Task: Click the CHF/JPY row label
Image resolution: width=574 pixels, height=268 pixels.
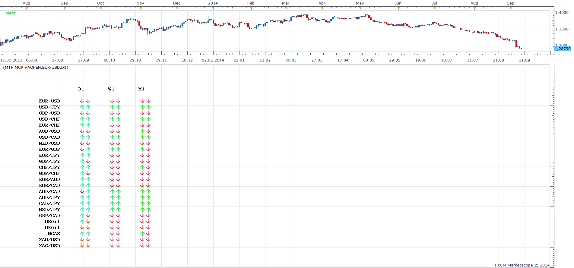Action: pos(49,167)
